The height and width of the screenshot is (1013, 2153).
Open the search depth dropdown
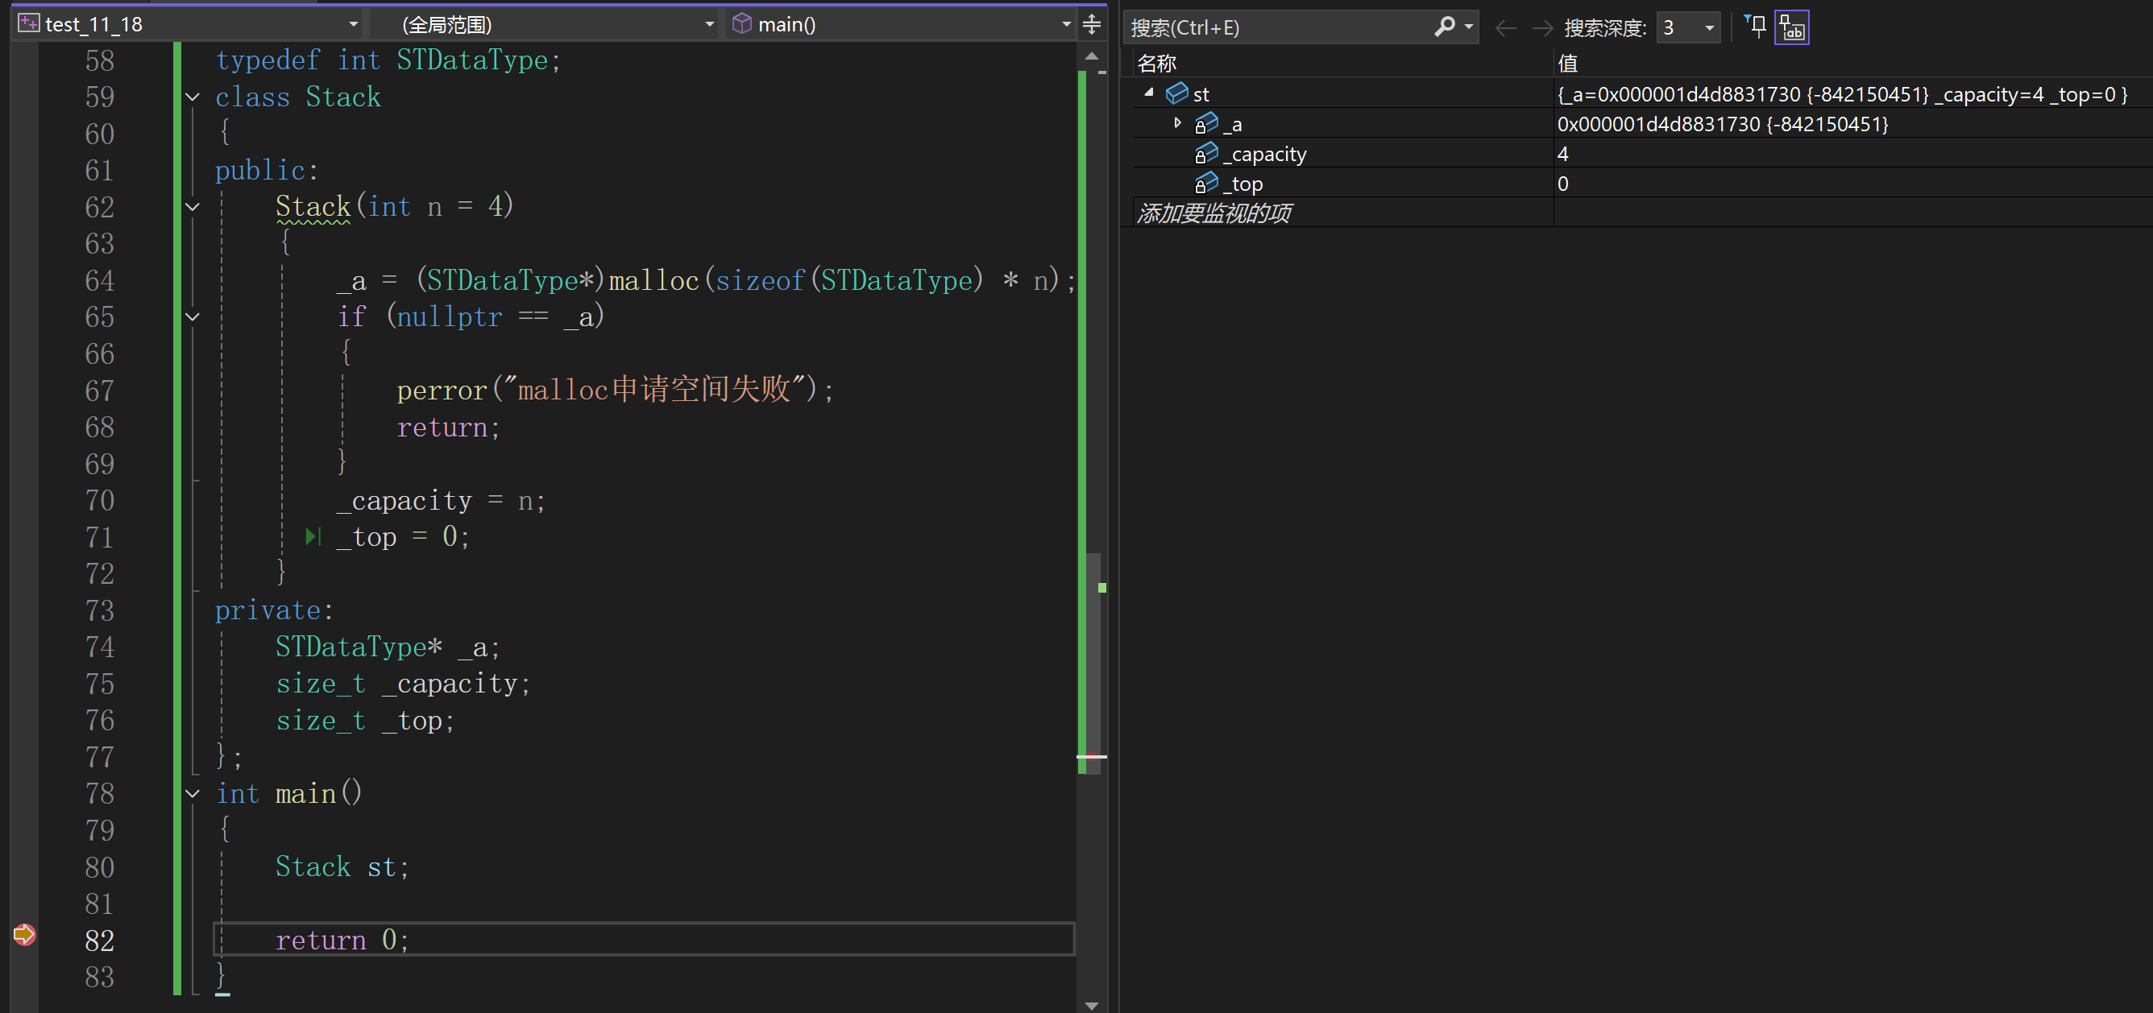[x=1709, y=27]
